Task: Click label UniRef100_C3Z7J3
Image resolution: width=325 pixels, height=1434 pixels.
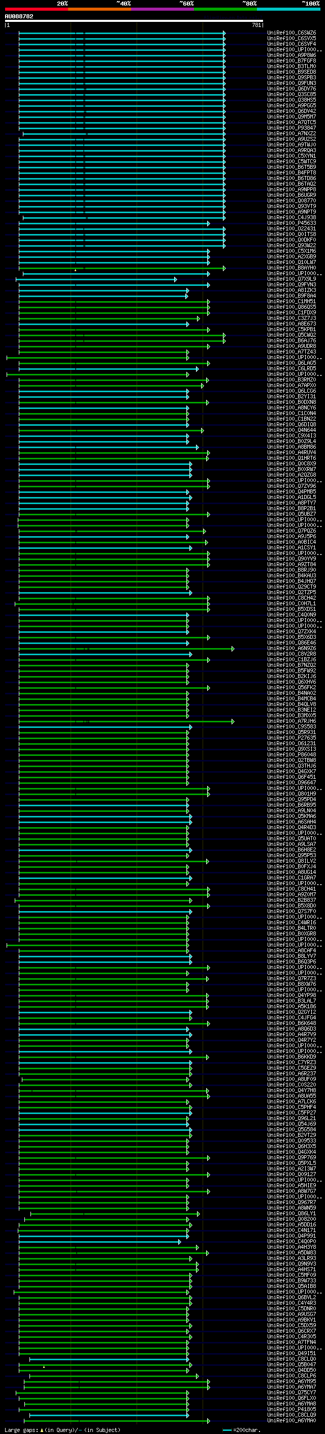Action: point(291,318)
